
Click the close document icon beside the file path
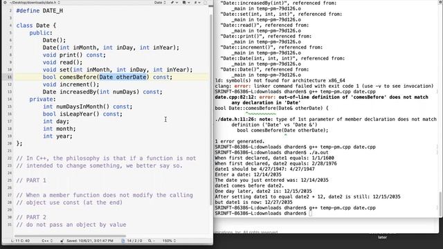point(5,3)
